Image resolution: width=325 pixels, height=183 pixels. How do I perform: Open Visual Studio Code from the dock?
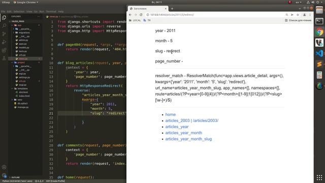pyautogui.click(x=319, y=53)
